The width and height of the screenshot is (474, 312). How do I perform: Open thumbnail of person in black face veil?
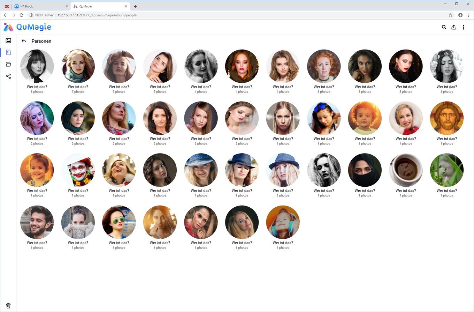click(x=365, y=170)
